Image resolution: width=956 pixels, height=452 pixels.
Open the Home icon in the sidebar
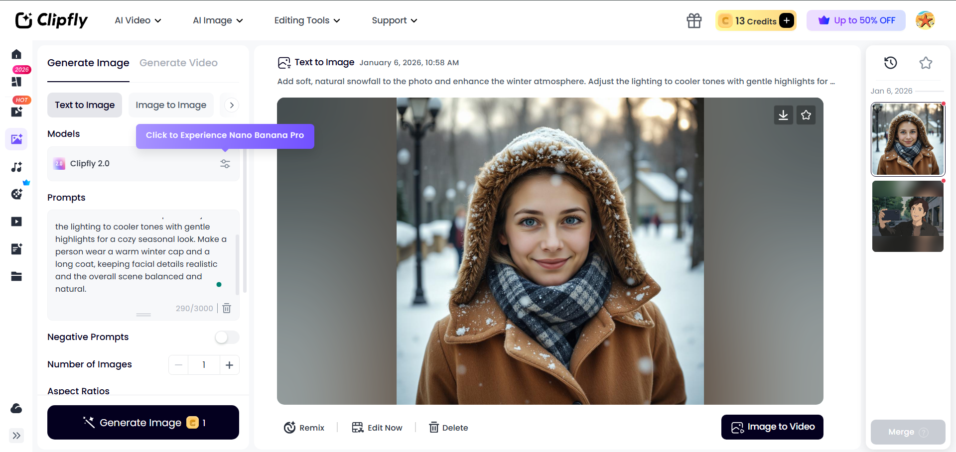16,54
